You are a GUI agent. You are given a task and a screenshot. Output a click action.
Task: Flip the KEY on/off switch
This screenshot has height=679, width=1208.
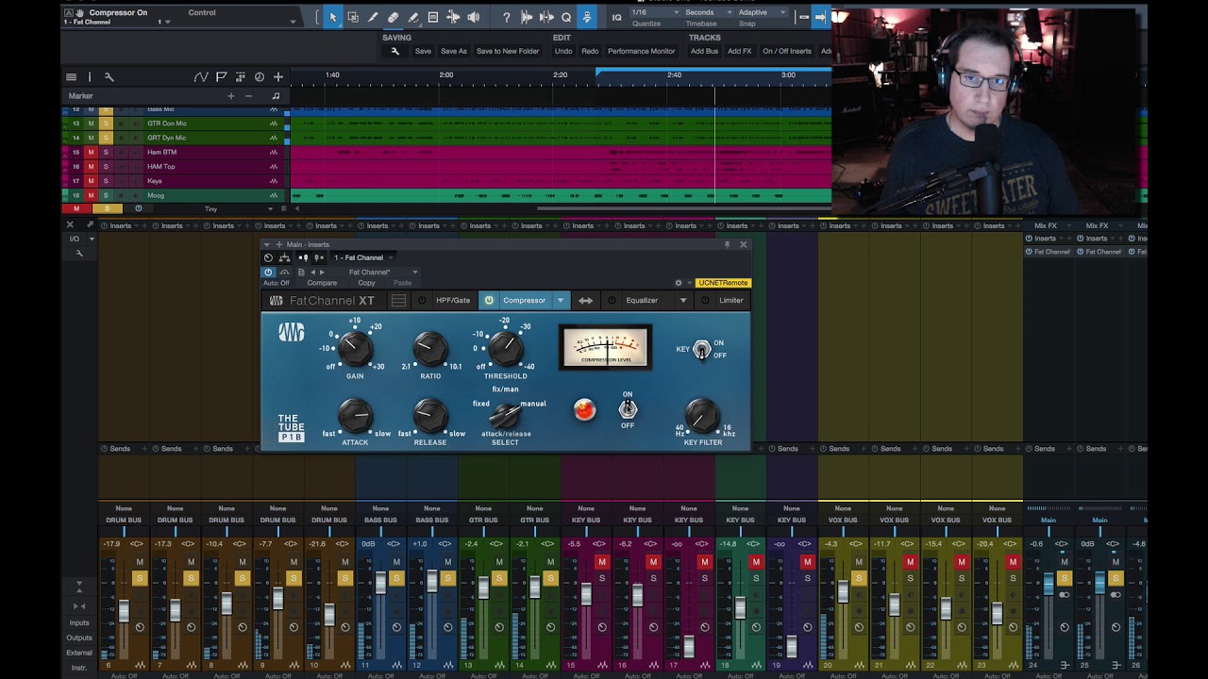click(x=701, y=350)
